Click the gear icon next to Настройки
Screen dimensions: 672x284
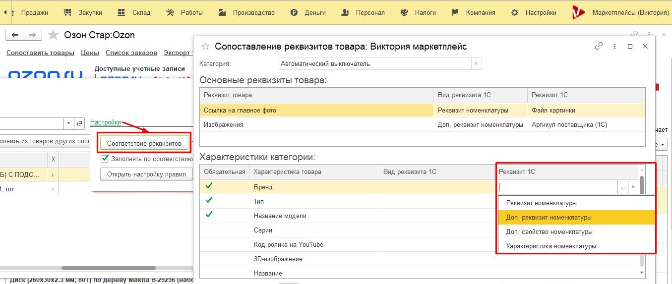(515, 12)
